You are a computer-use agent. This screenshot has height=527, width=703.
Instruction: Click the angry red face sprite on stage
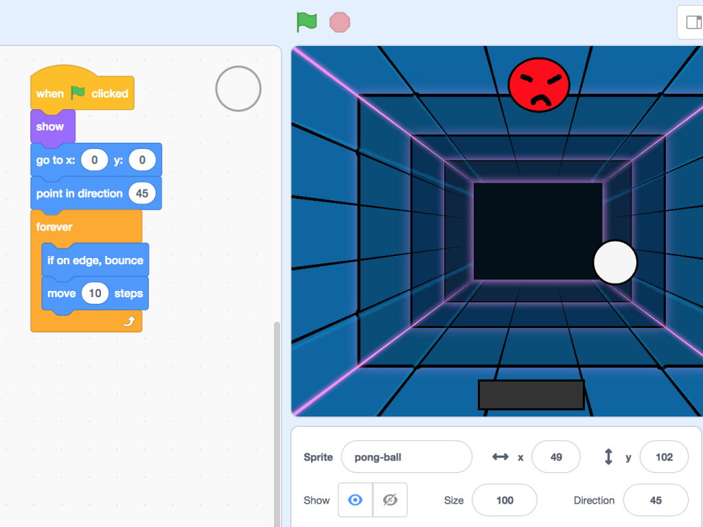pyautogui.click(x=539, y=84)
